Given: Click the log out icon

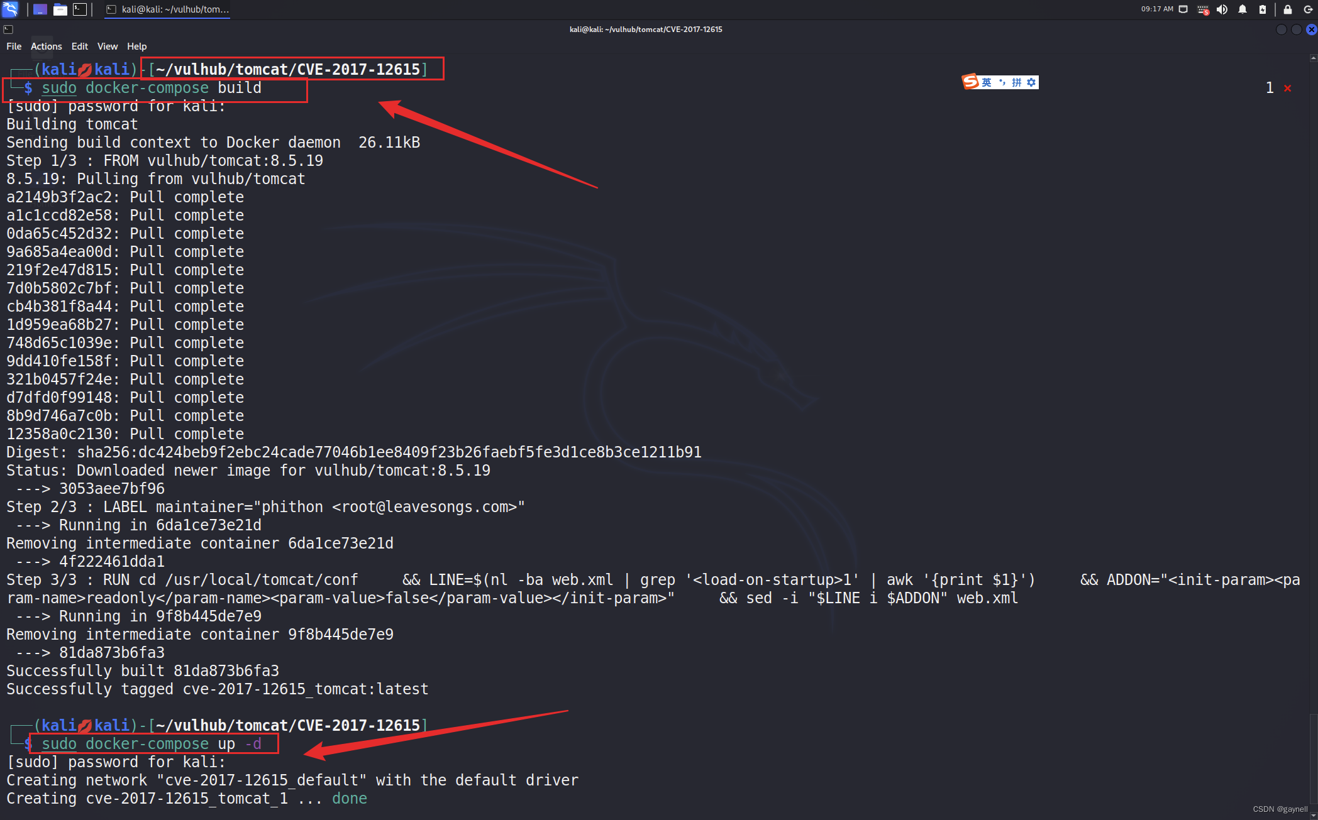Looking at the screenshot, I should tap(1308, 9).
